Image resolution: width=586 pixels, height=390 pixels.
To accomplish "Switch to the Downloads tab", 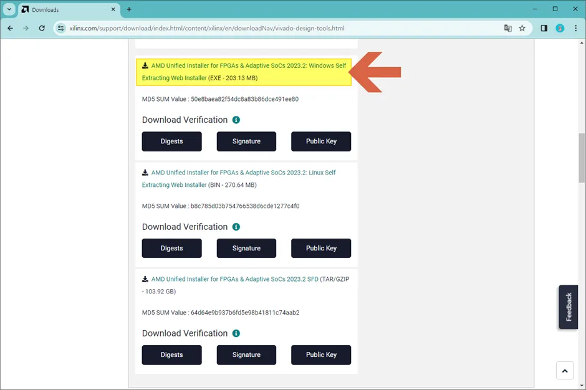I will point(69,10).
